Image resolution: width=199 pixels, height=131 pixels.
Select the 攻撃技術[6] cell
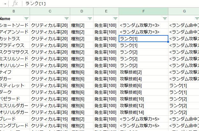tap(144, 85)
